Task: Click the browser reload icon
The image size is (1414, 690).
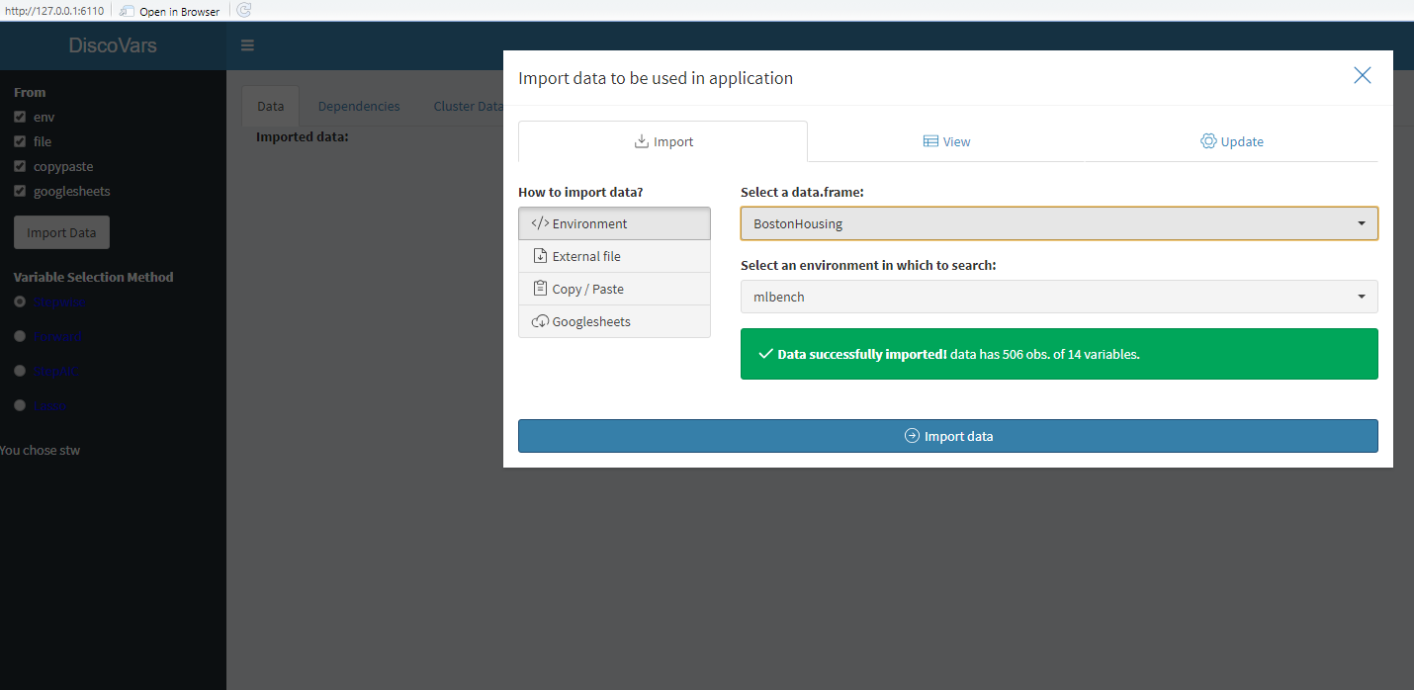Action: click(244, 11)
